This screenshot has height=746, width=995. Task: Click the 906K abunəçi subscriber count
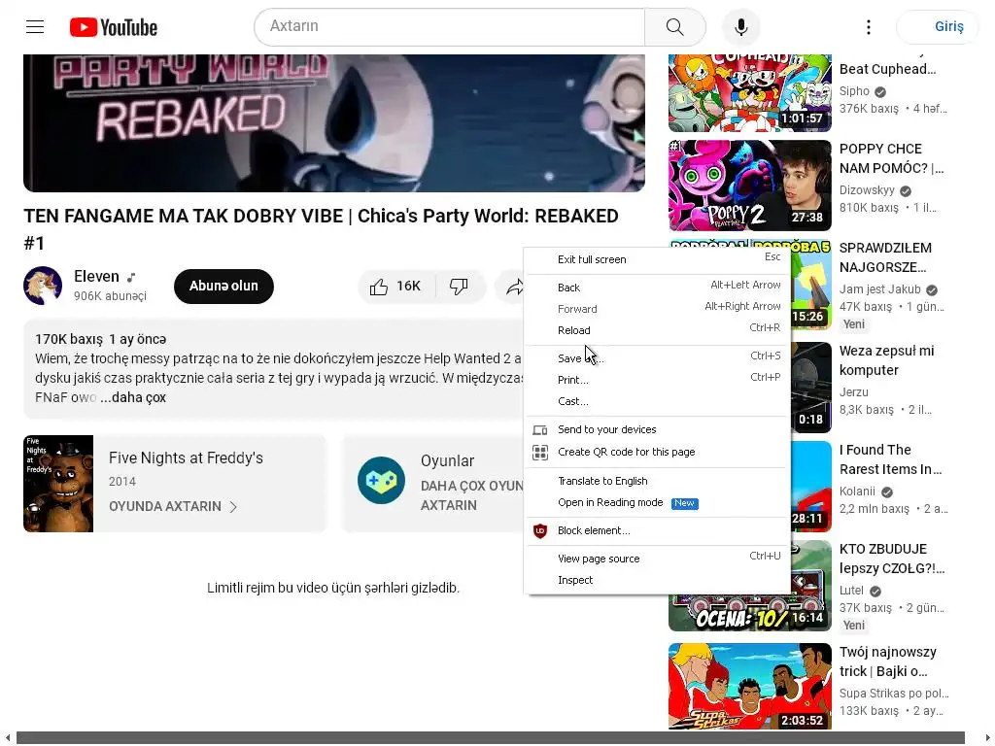pos(110,296)
